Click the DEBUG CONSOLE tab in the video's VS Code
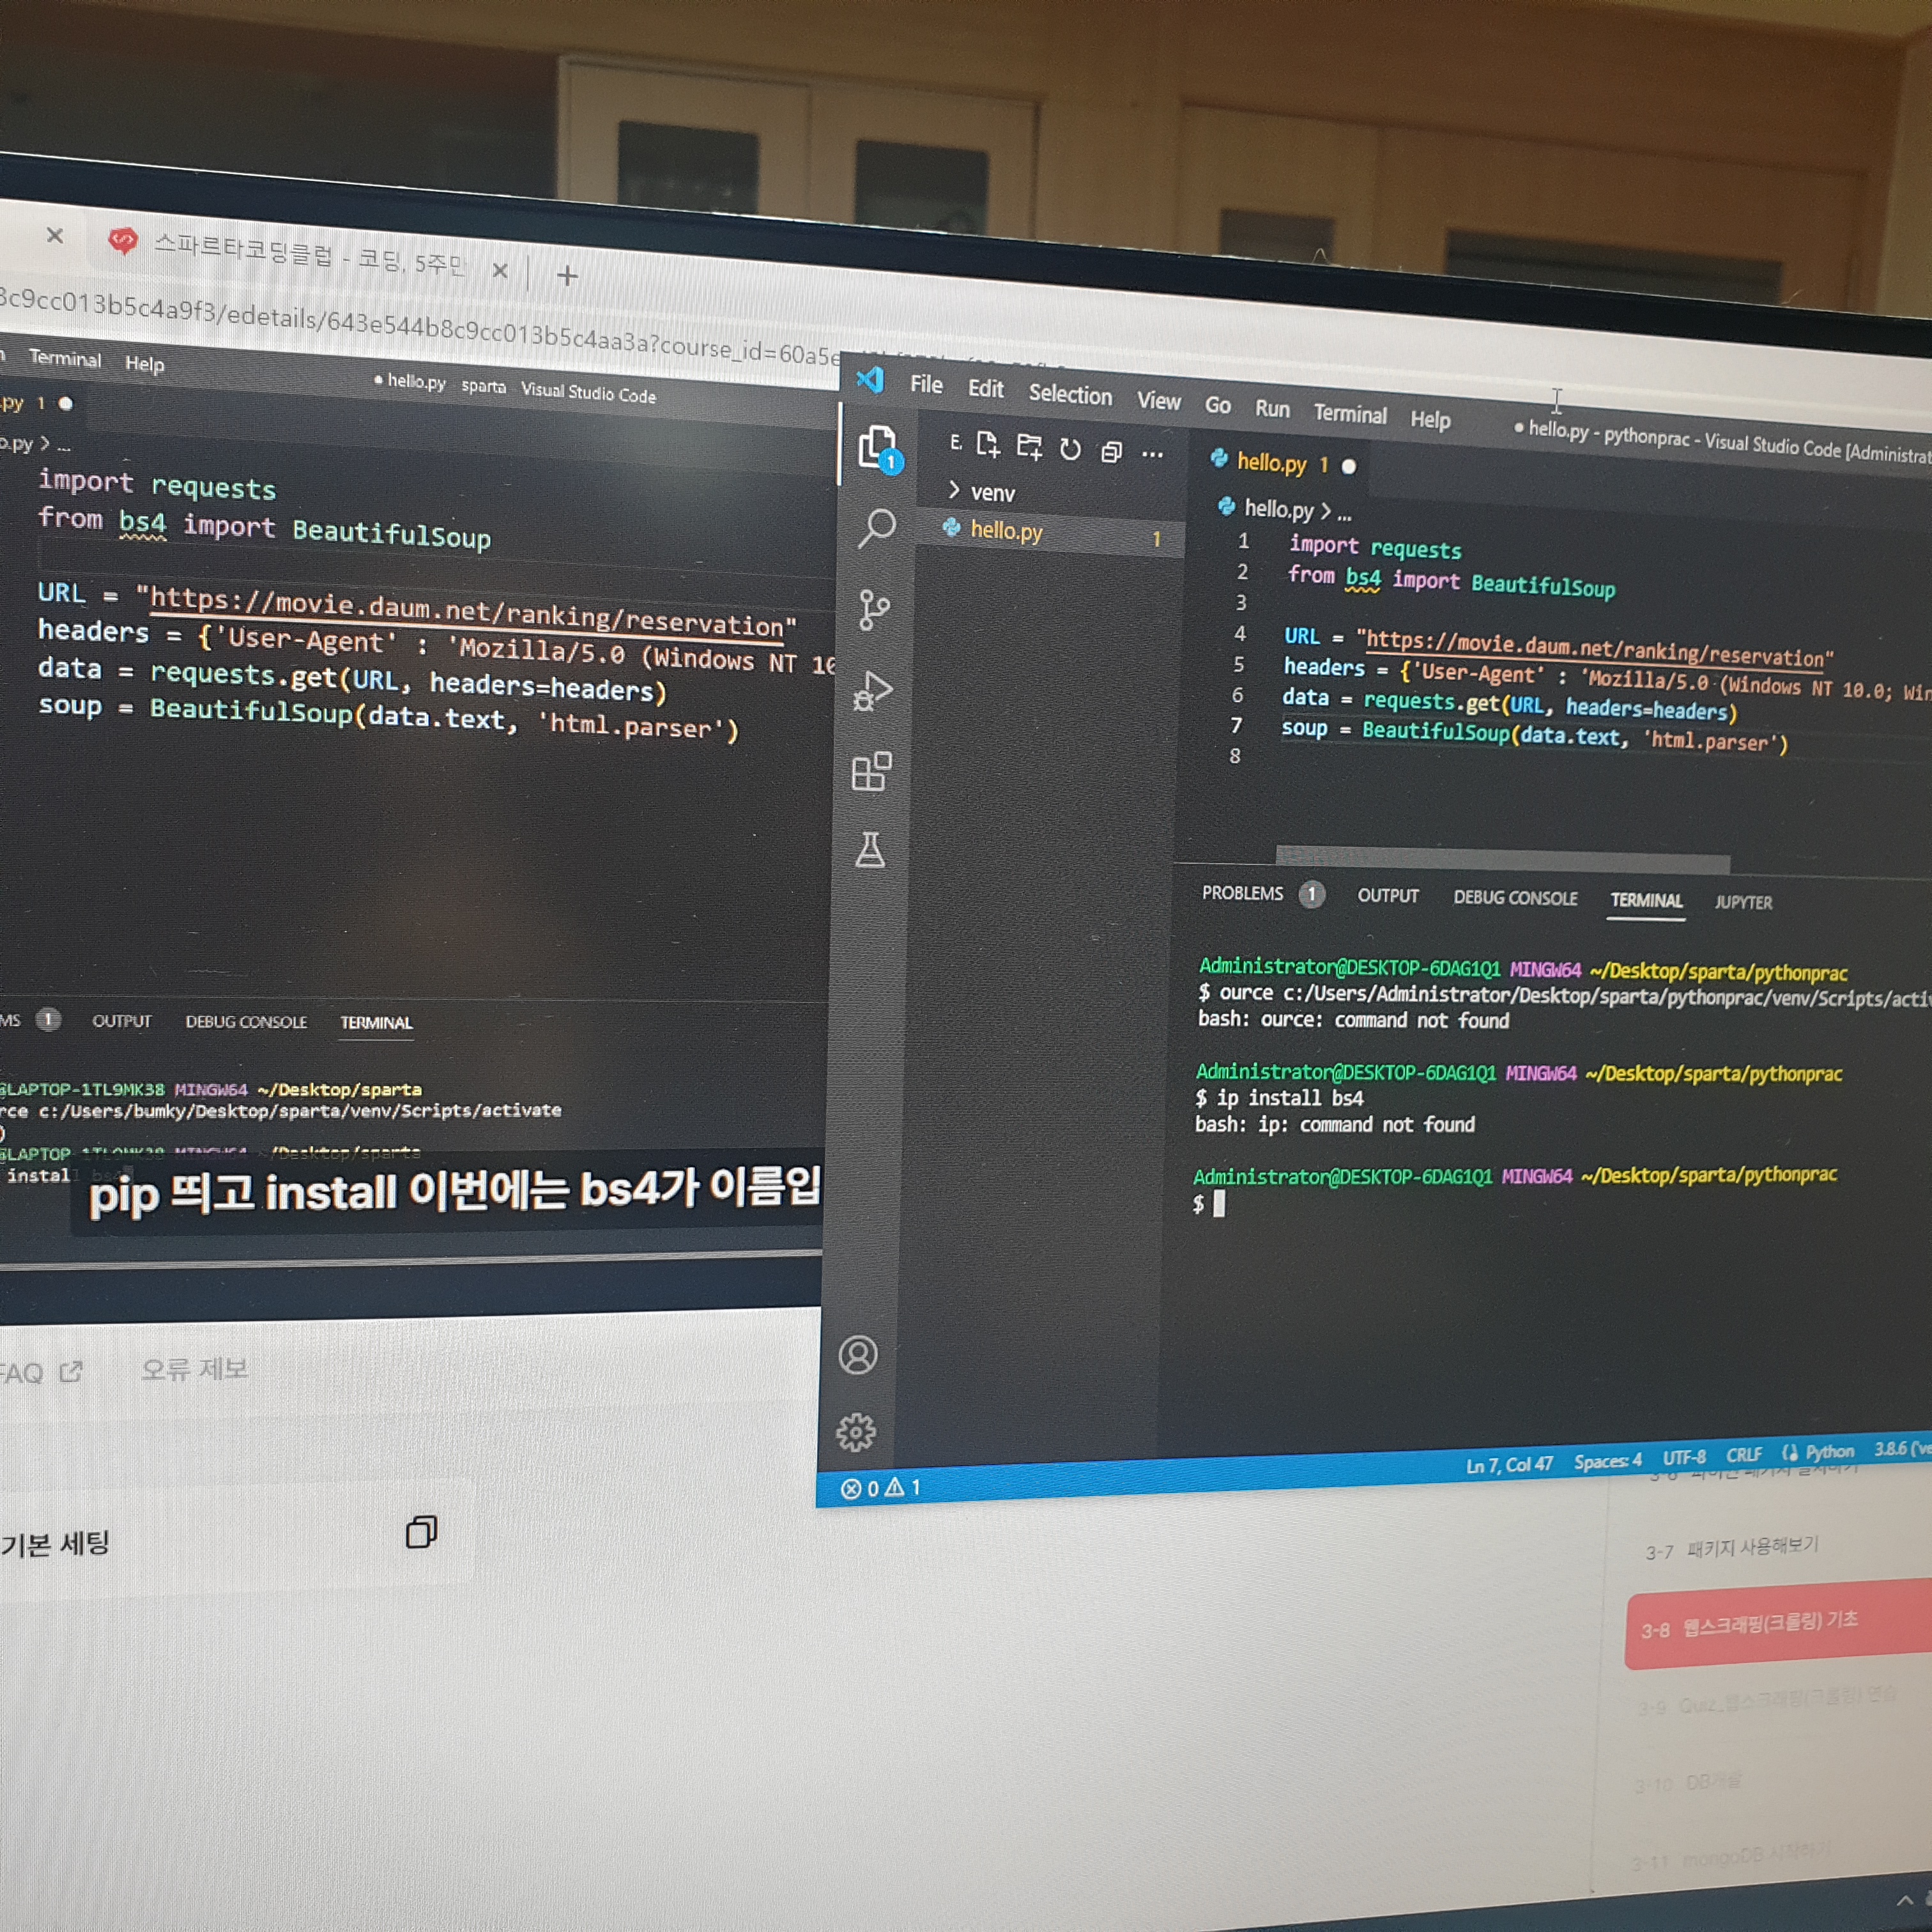The width and height of the screenshot is (1932, 1932). (x=246, y=1022)
